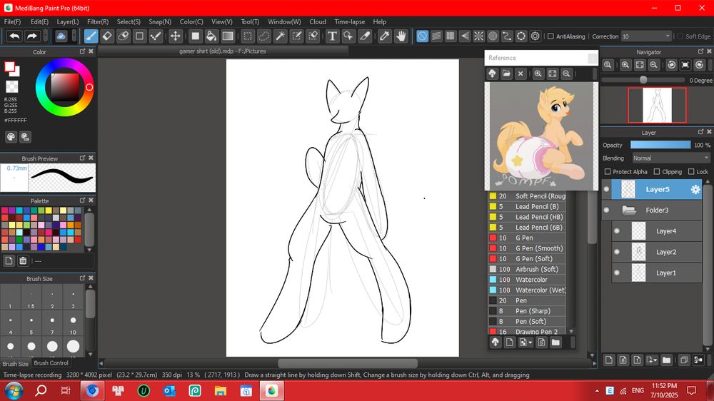Click the Redo arrow
This screenshot has height=401, width=714.
[x=32, y=36]
